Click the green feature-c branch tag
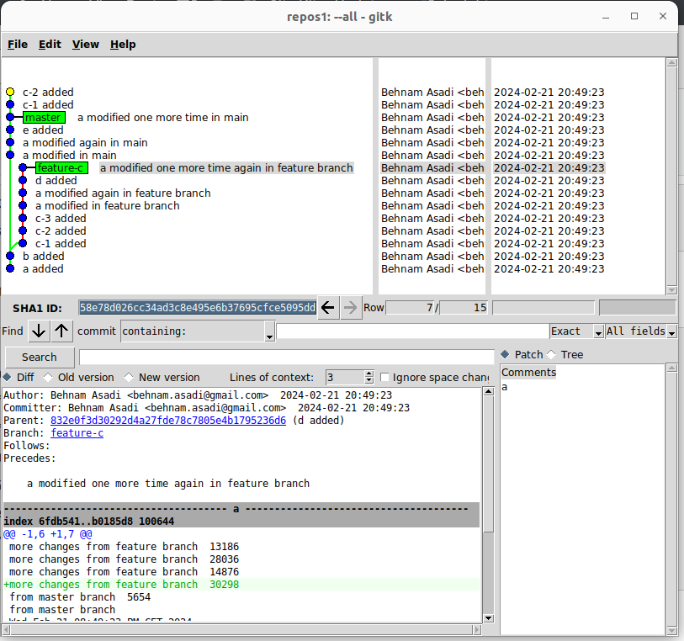This screenshot has height=641, width=684. (61, 168)
